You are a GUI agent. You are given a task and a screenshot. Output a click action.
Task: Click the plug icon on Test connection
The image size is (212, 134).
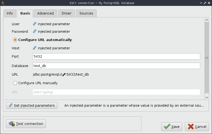[12, 124]
